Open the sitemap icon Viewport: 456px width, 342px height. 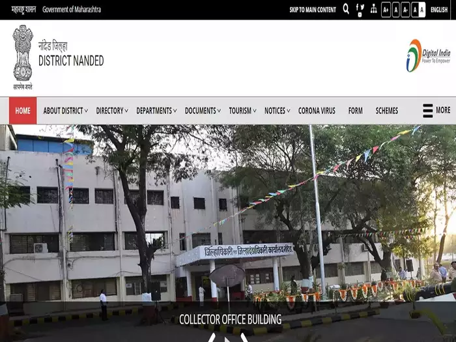click(374, 9)
